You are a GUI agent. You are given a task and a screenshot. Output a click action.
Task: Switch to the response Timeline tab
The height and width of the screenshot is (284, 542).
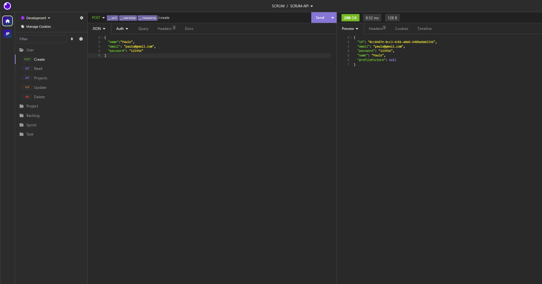(x=425, y=29)
